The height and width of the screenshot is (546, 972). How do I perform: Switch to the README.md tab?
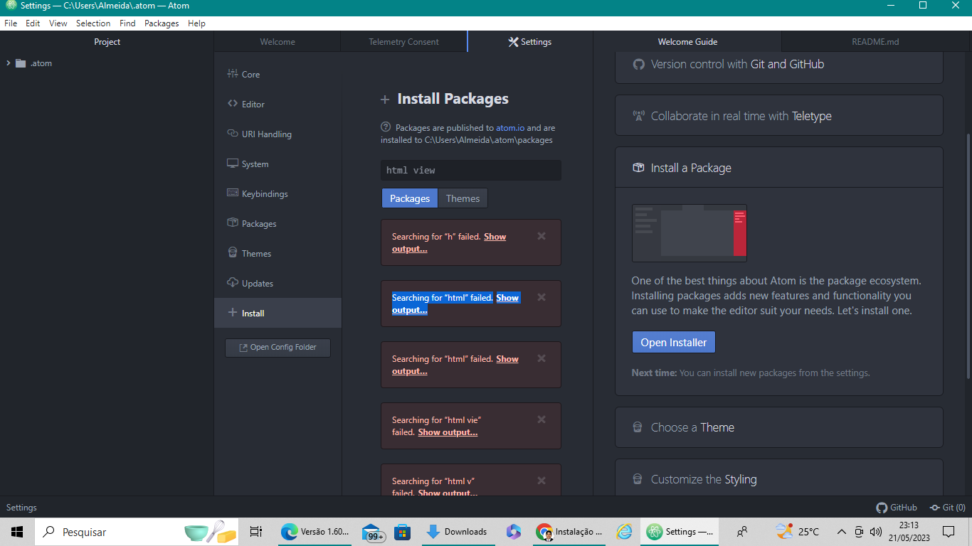click(875, 42)
